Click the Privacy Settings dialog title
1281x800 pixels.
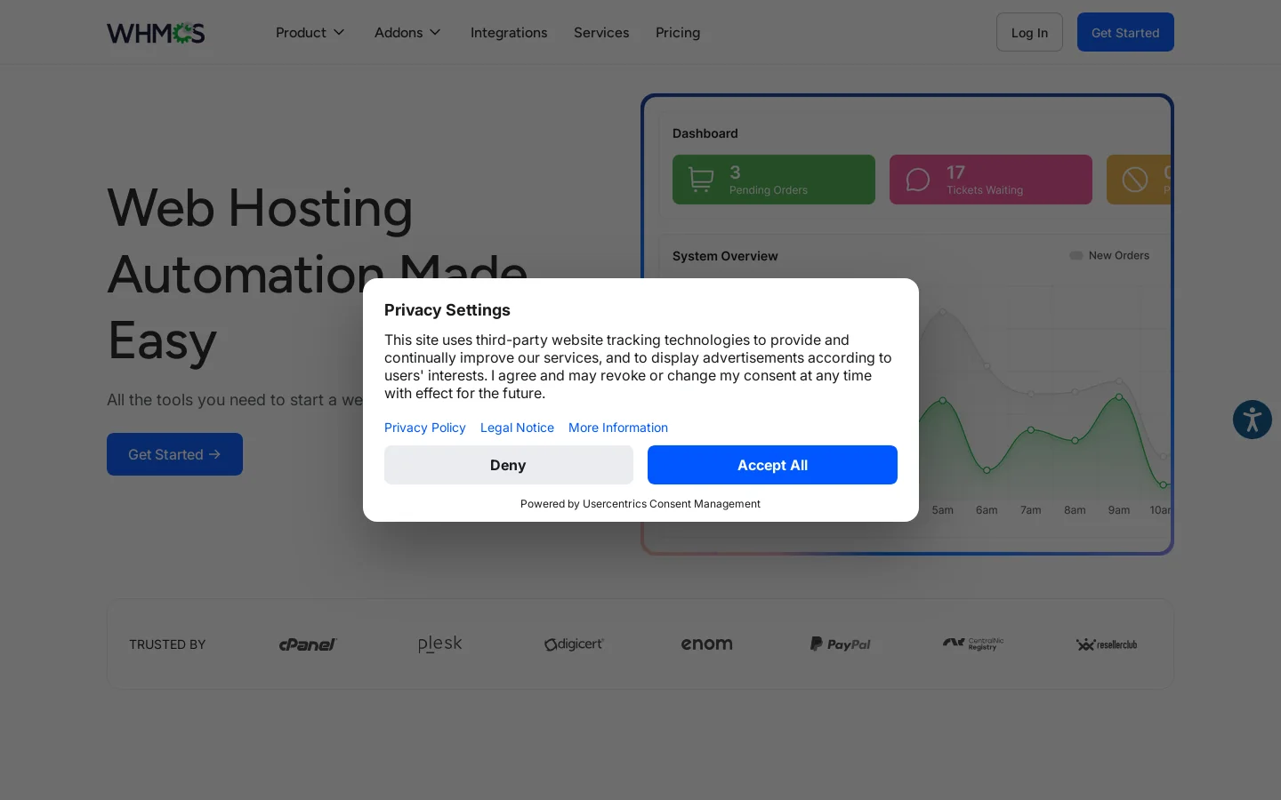(447, 310)
